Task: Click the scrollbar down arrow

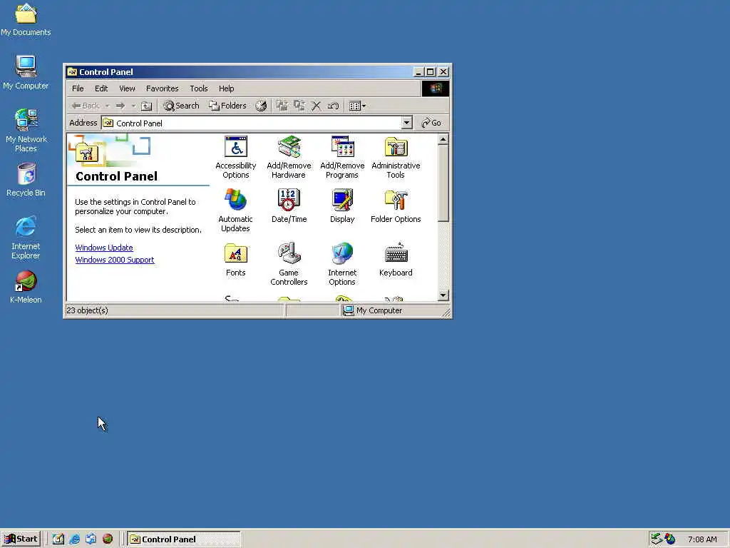Action: 443,295
